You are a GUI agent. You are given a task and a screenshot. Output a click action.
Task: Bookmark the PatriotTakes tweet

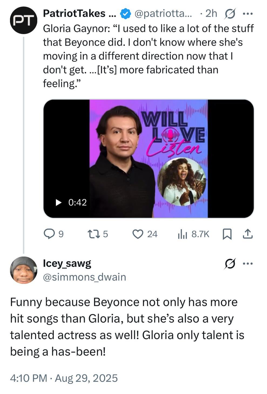227,234
